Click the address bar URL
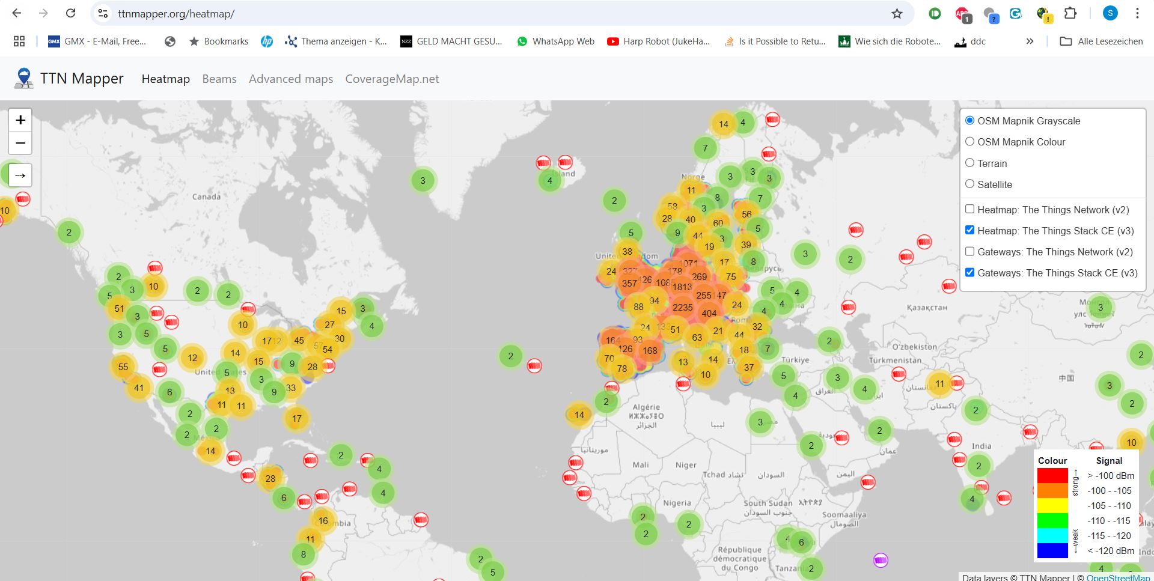 pyautogui.click(x=176, y=13)
